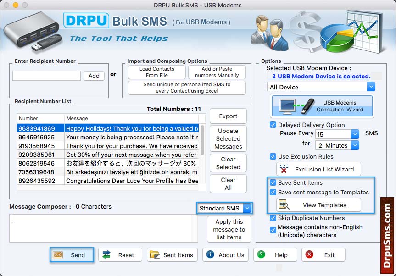396x276 pixels.
Task: Toggle Save sent message to Templates
Action: click(273, 192)
